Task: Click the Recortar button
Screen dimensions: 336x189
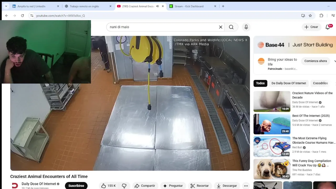Action: pyautogui.click(x=199, y=186)
